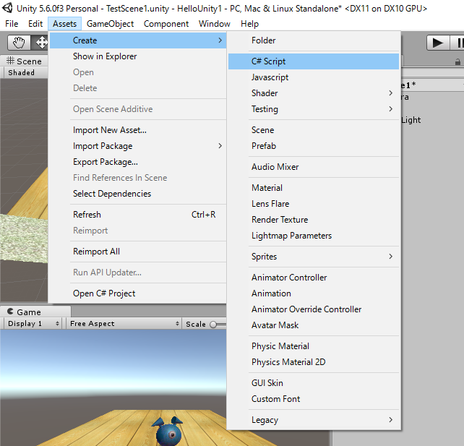
Task: Create a Render Texture
Action: (314, 220)
